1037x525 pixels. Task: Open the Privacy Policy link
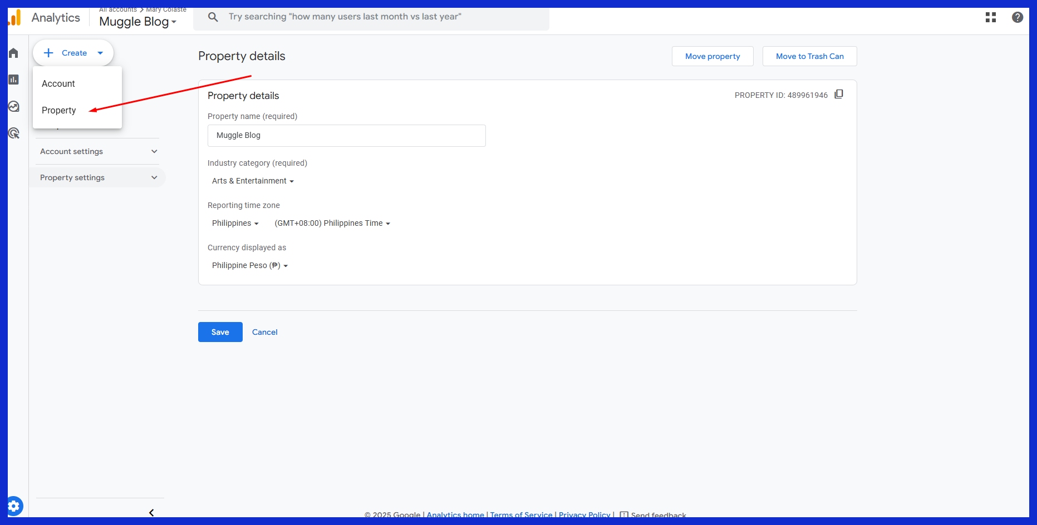[584, 515]
